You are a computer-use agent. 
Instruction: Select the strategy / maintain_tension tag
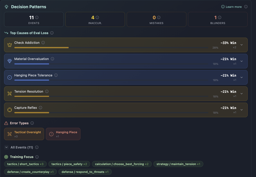(x=178, y=164)
